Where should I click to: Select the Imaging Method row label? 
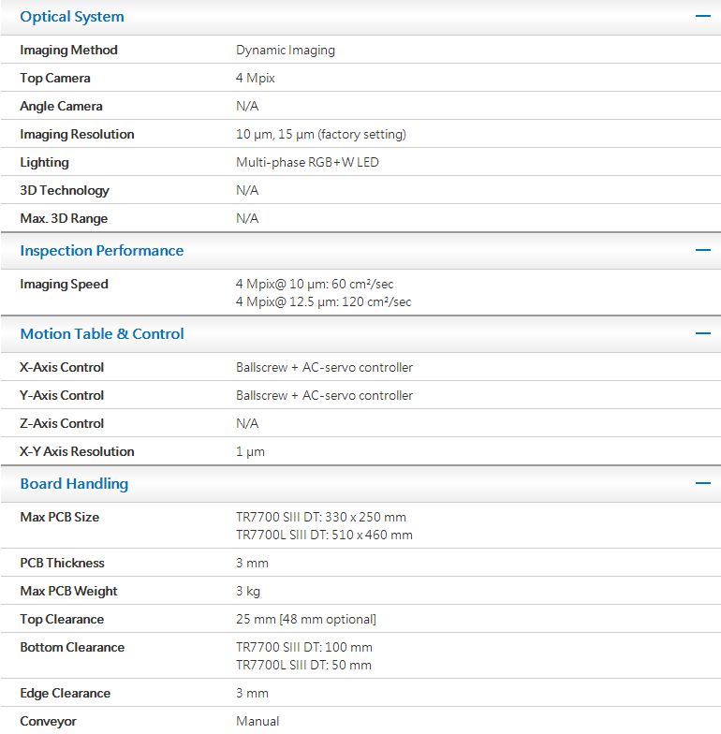(x=68, y=50)
